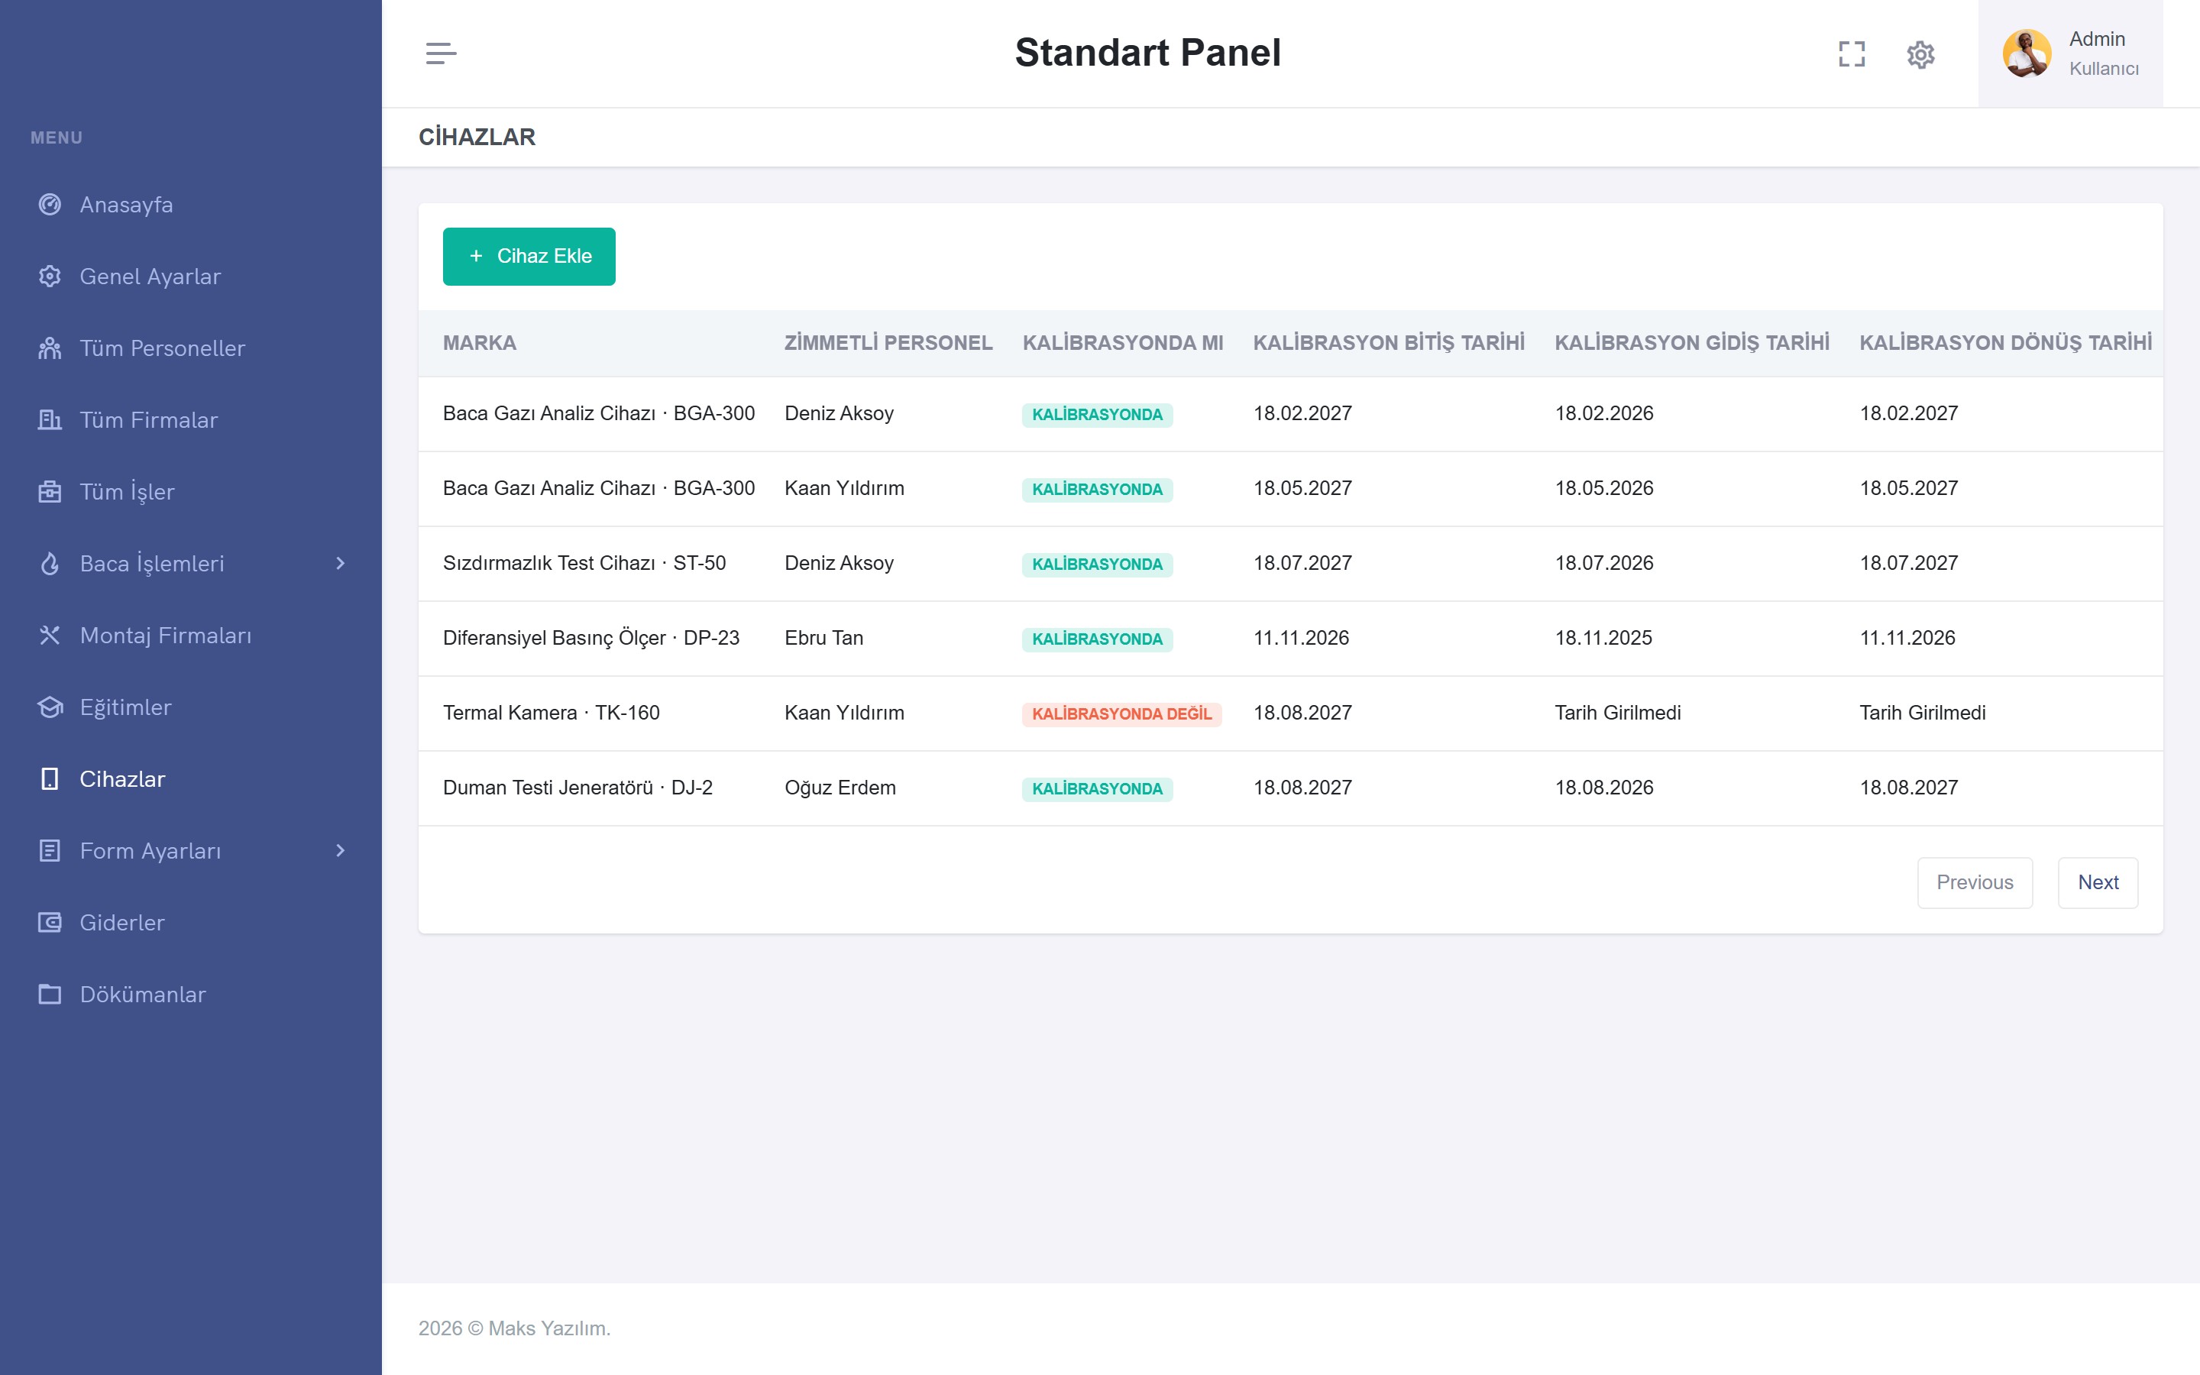The image size is (2200, 1375).
Task: Click the 18.11.2025 departure date cell
Action: [x=1603, y=639]
